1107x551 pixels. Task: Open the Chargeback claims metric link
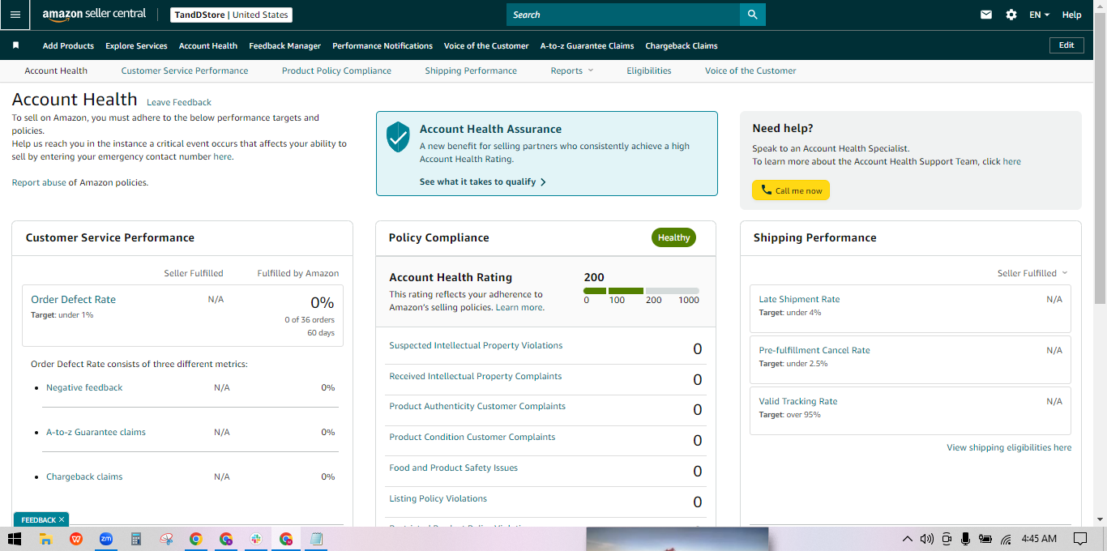tap(84, 476)
